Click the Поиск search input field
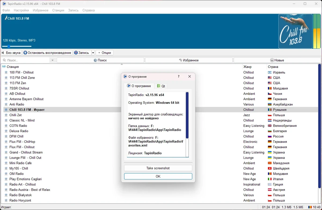322x210 pixels. click(26, 60)
